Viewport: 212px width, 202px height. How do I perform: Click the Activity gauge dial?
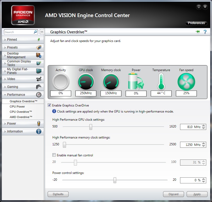coord(61,82)
